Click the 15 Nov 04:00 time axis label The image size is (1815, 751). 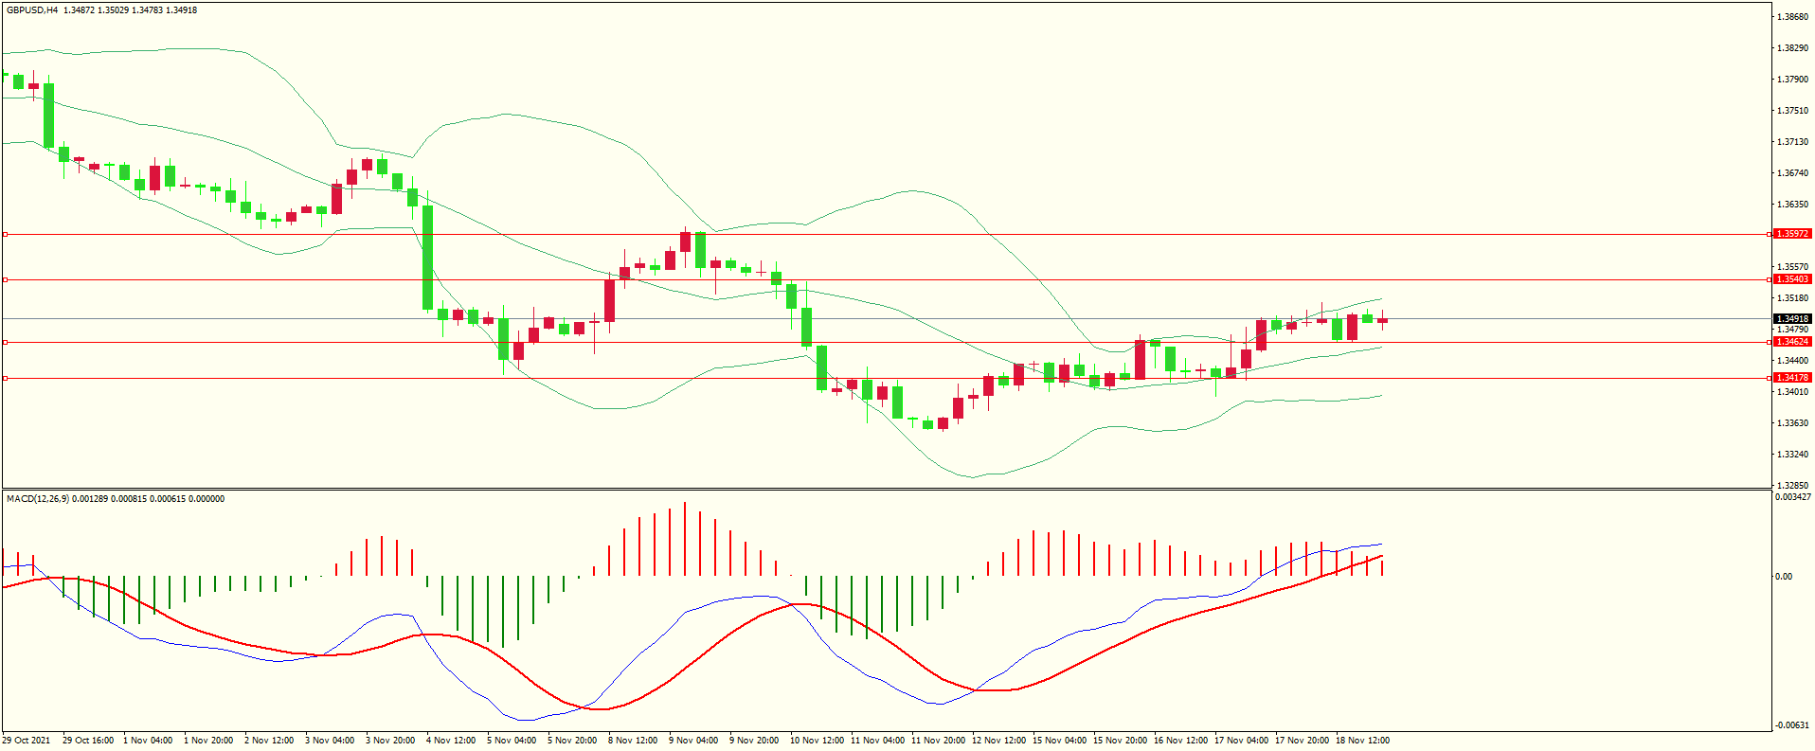pyautogui.click(x=1059, y=741)
